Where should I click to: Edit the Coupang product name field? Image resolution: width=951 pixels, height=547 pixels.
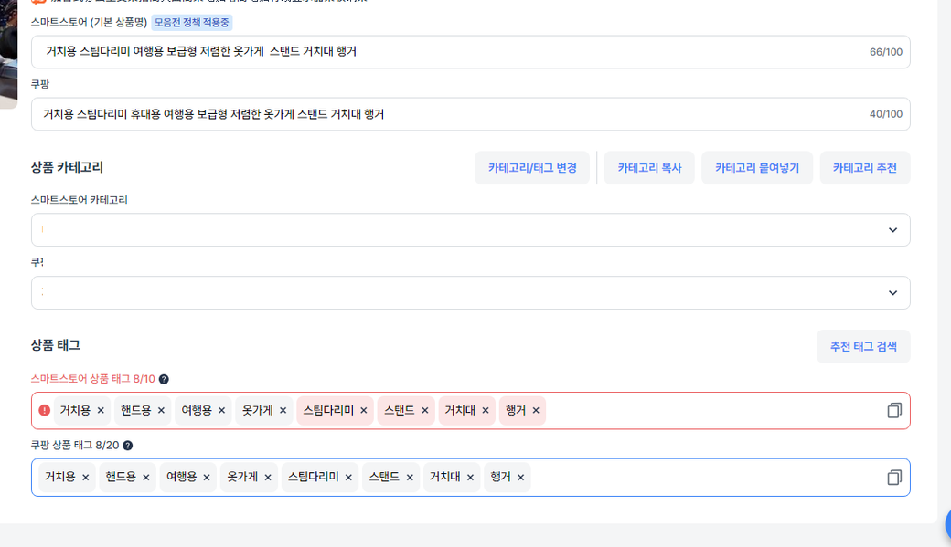click(448, 114)
